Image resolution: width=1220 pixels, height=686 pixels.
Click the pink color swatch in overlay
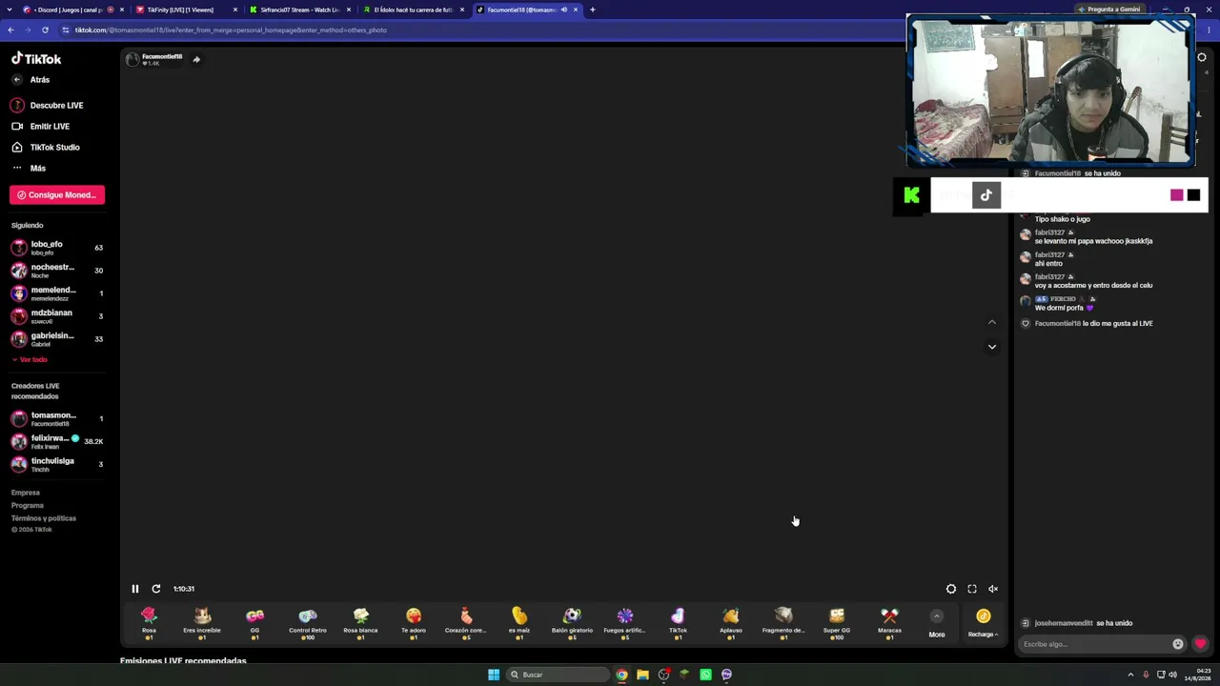(1176, 195)
